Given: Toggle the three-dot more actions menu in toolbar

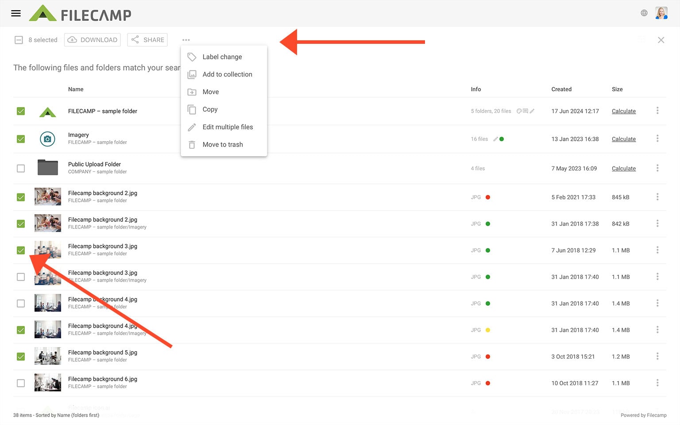Looking at the screenshot, I should pos(186,40).
